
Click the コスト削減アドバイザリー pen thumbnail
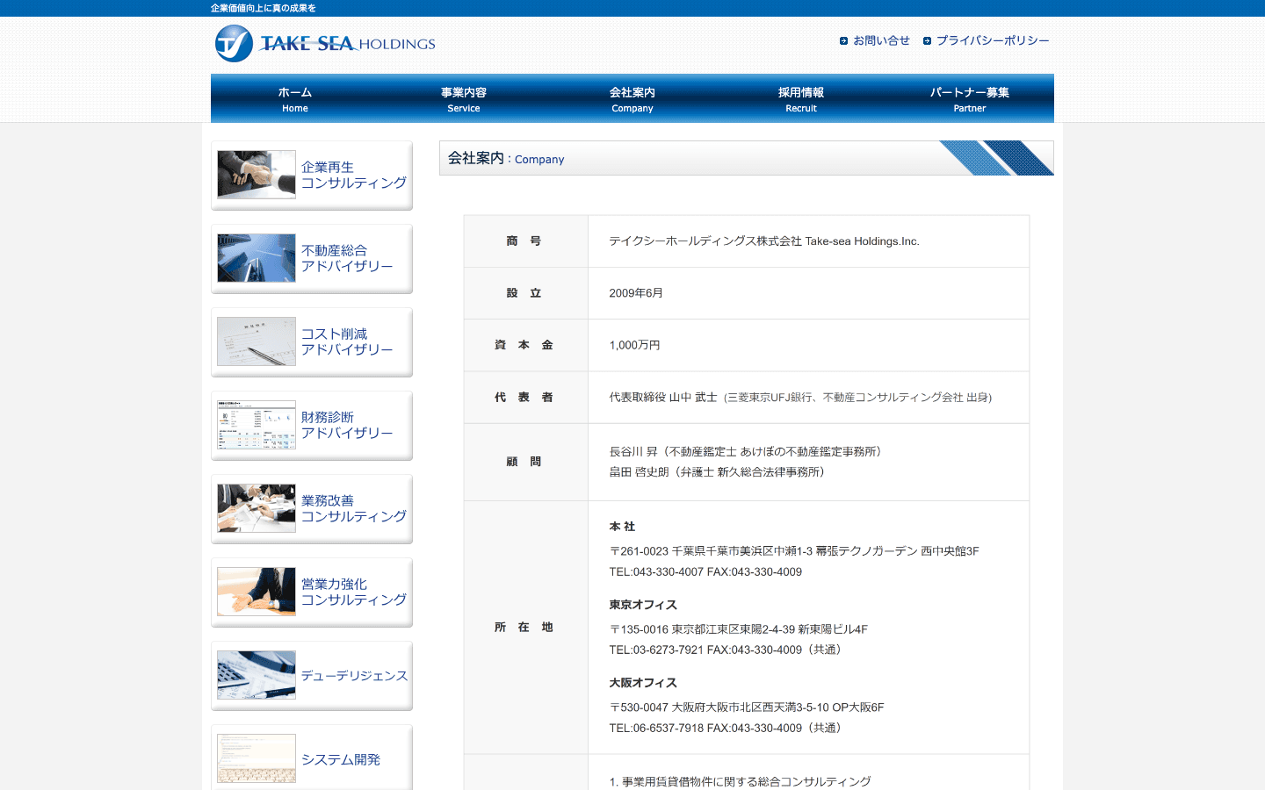pos(257,341)
